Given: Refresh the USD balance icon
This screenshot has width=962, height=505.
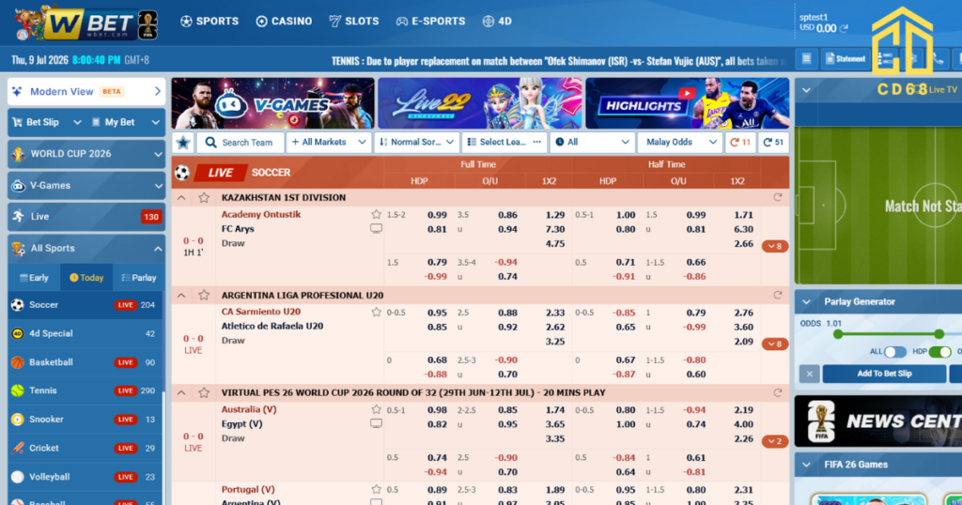Looking at the screenshot, I should click(x=844, y=28).
